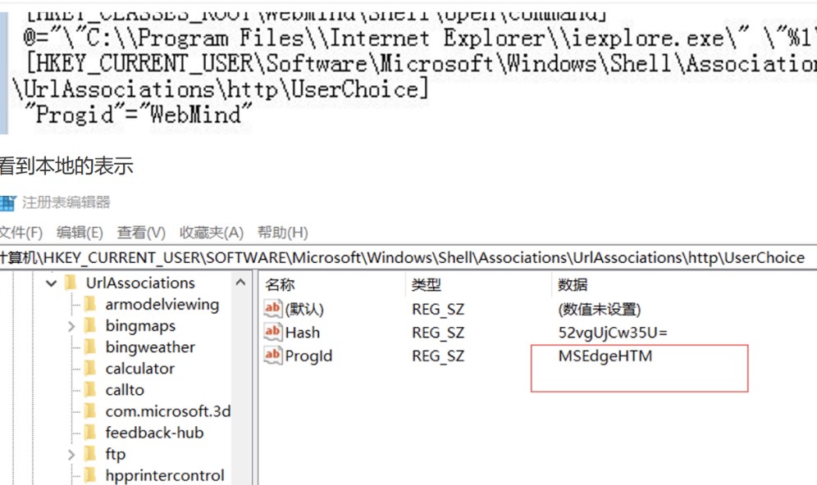Click the \UrlAssociations\http\UserChoice] code line
817x485 pixels.
(x=220, y=89)
